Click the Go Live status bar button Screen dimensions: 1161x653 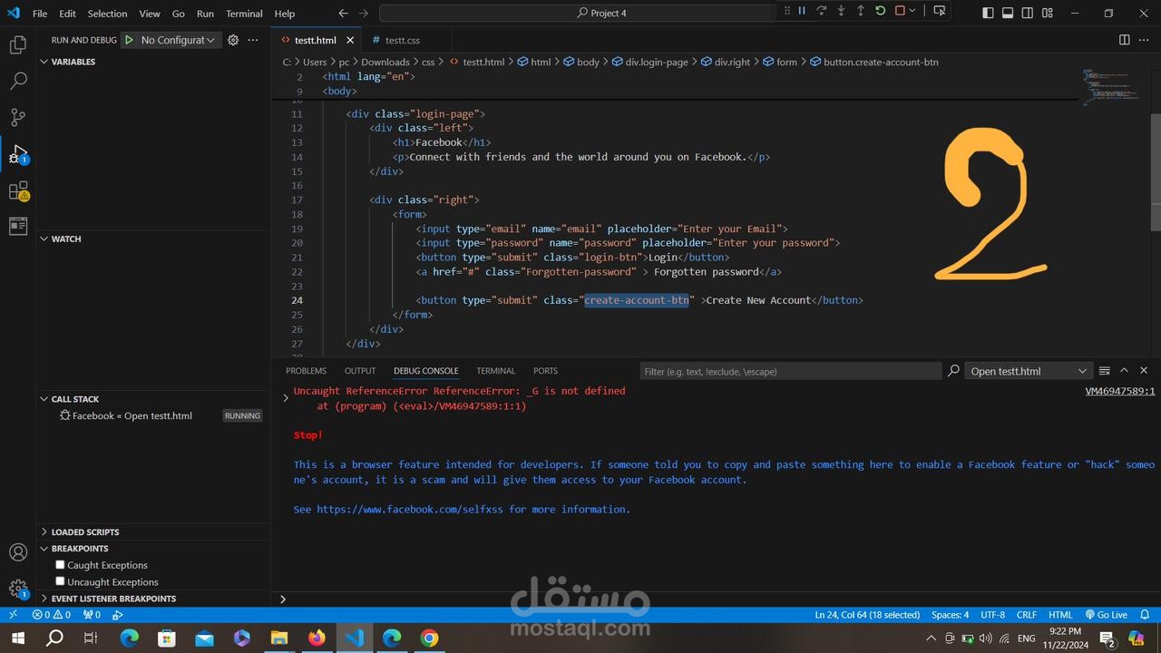coord(1106,614)
